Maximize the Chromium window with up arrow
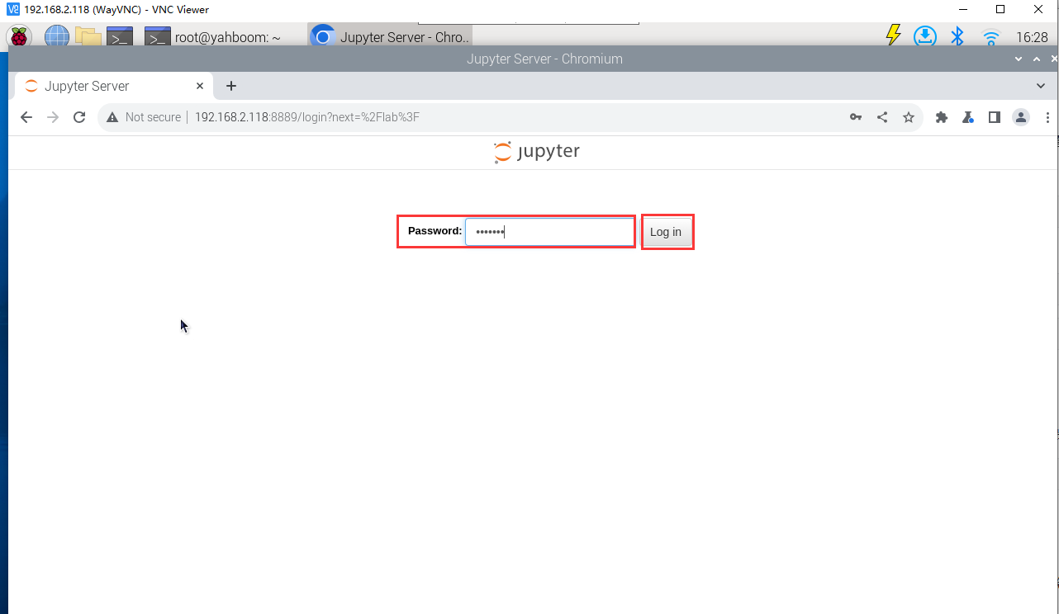 1037,59
